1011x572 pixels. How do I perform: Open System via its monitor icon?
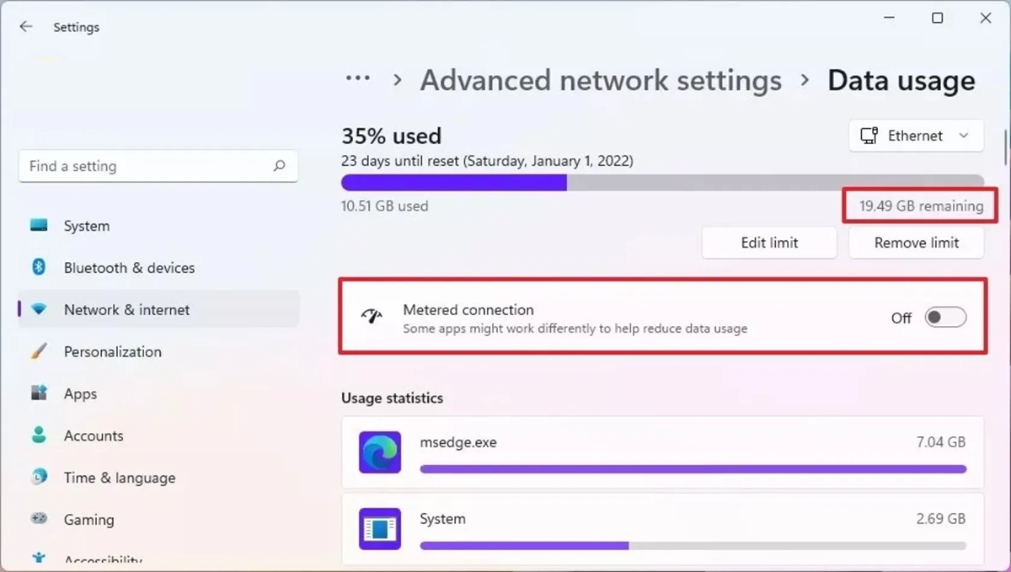39,226
